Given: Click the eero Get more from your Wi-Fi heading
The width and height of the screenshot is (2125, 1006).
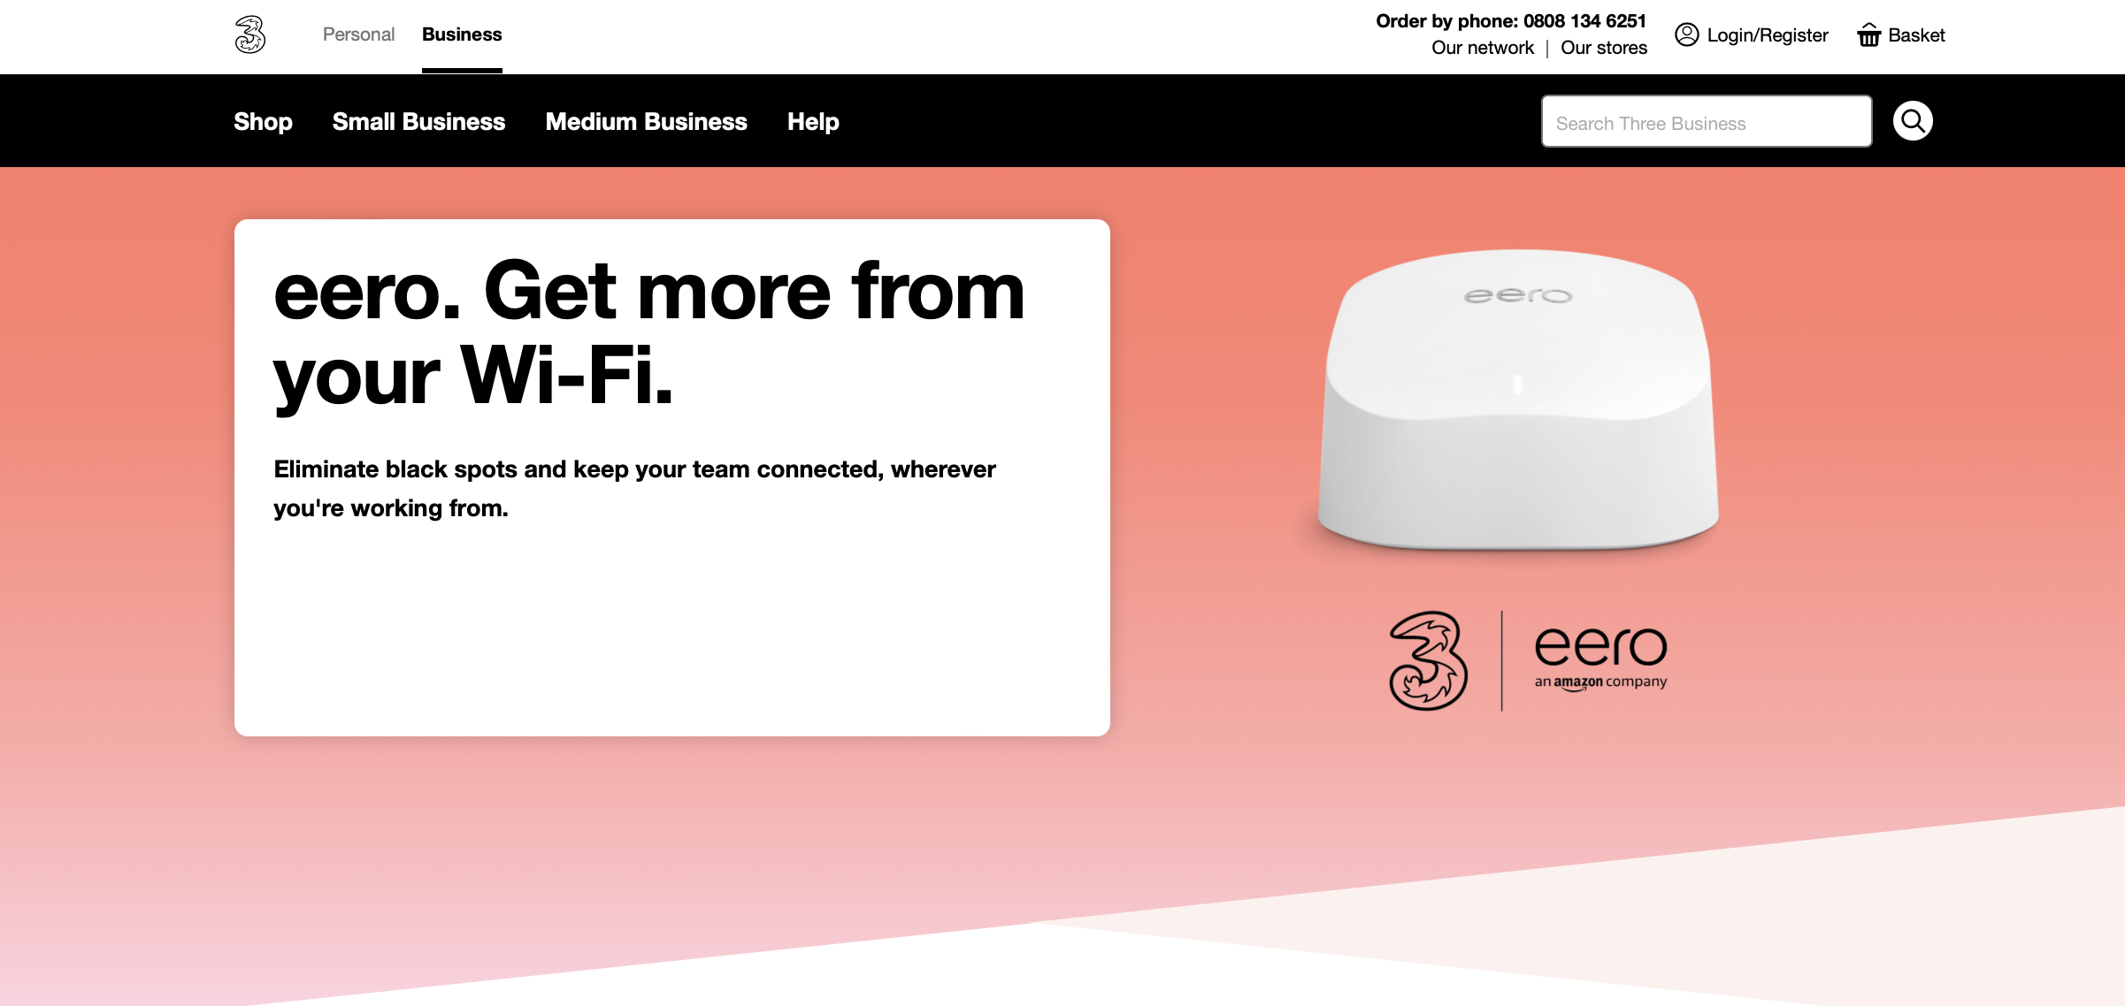Looking at the screenshot, I should tap(649, 333).
